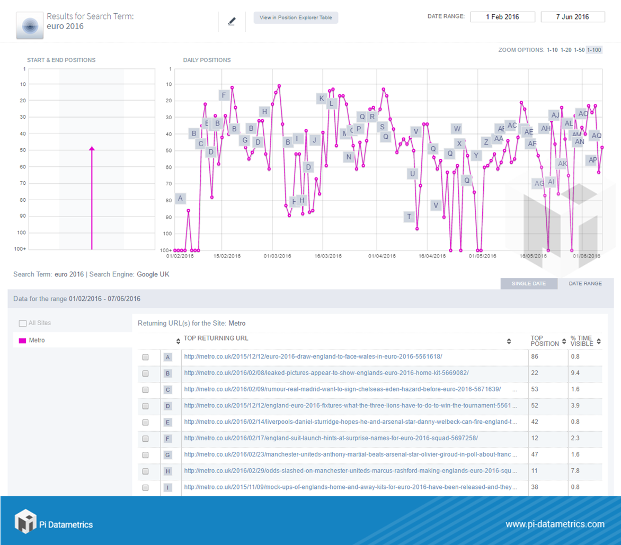Image resolution: width=621 pixels, height=545 pixels.
Task: Select zoom option 1-100
Action: [594, 50]
